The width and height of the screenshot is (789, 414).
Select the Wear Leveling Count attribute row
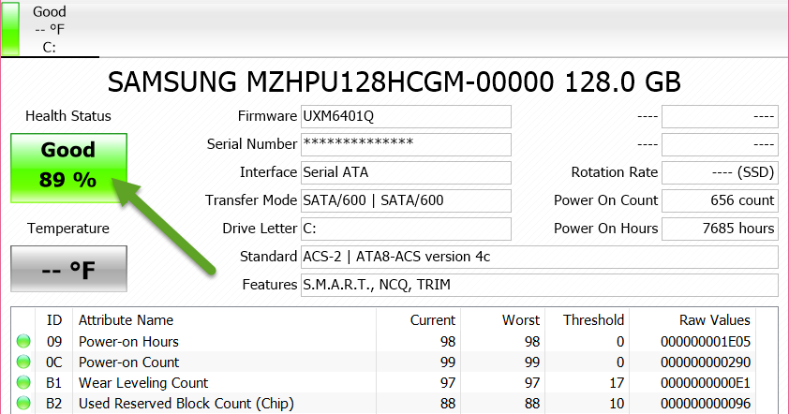(x=385, y=383)
